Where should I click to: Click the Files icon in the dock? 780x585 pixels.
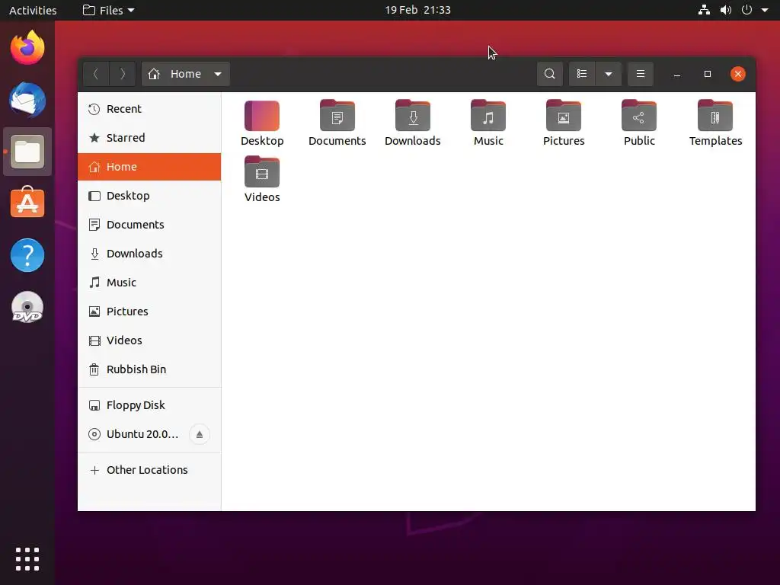pos(27,152)
